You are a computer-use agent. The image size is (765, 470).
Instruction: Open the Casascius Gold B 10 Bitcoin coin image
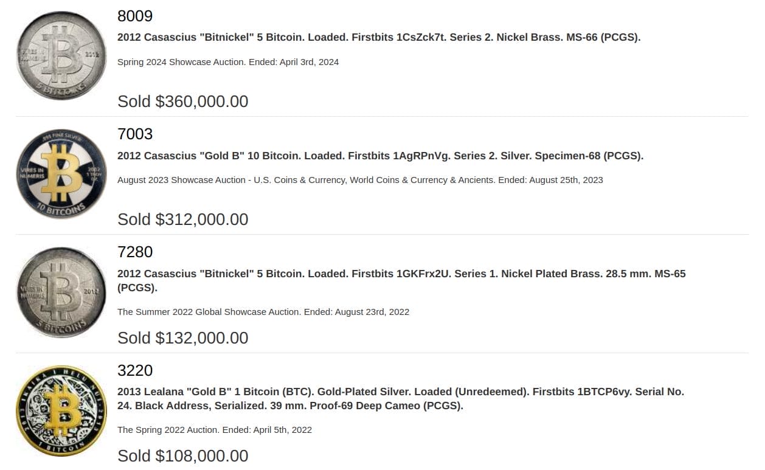[x=61, y=174]
